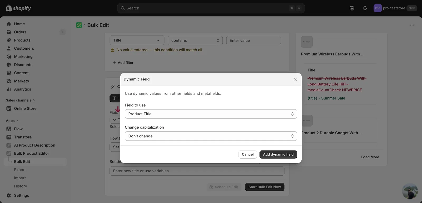Click the Flow app icon
Image resolution: width=422 pixels, height=203 pixels.
(x=9, y=129)
